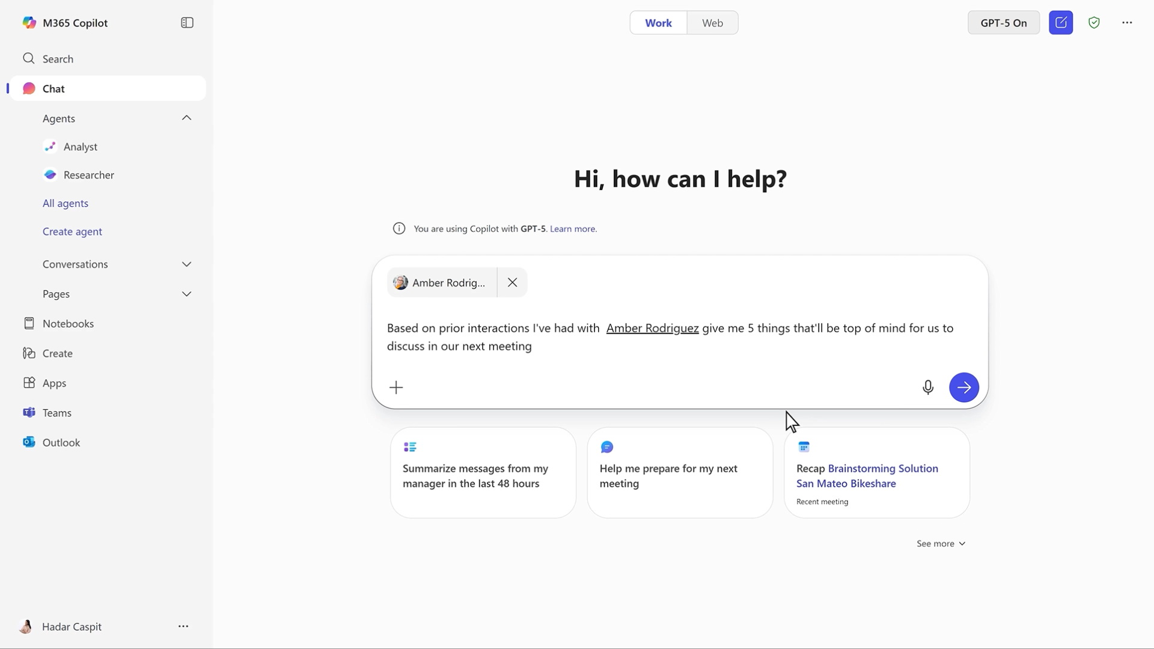This screenshot has width=1154, height=649.
Task: Send the prompt with arrow button
Action: pyautogui.click(x=963, y=388)
